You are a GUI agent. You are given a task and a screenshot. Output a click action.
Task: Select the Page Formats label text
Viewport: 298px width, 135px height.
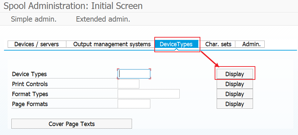point(30,104)
